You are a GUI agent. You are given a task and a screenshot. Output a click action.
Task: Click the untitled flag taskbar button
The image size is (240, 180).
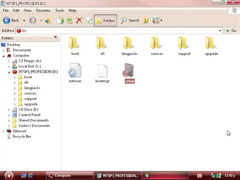[166, 175]
